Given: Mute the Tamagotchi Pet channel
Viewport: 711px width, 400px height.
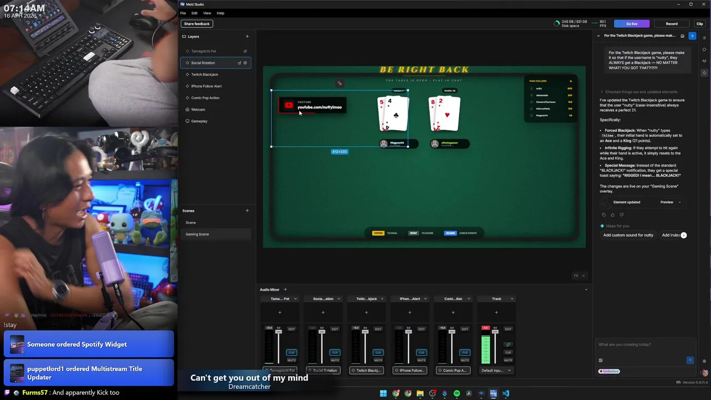Looking at the screenshot, I should pyautogui.click(x=292, y=360).
